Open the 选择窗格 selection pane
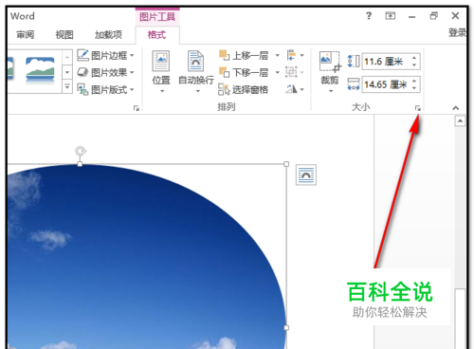Image resolution: width=474 pixels, height=349 pixels. click(x=244, y=89)
